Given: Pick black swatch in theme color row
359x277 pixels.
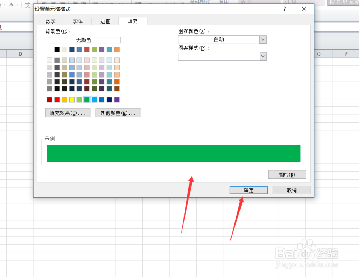Looking at the screenshot, I should pyautogui.click(x=57, y=50).
